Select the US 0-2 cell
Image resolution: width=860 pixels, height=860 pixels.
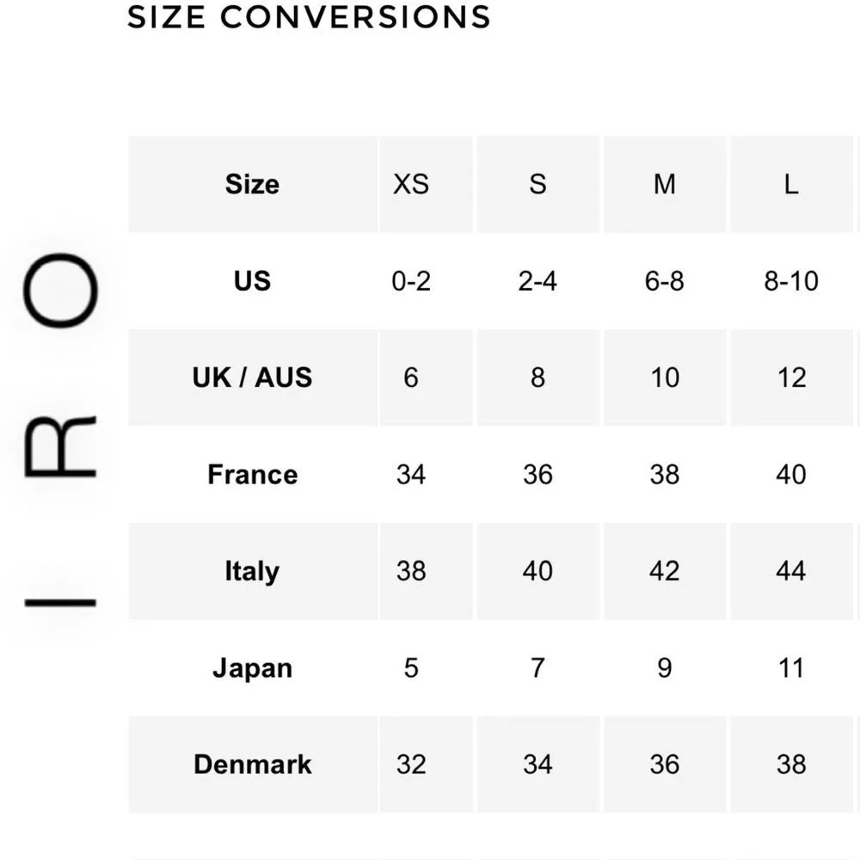[x=410, y=281]
